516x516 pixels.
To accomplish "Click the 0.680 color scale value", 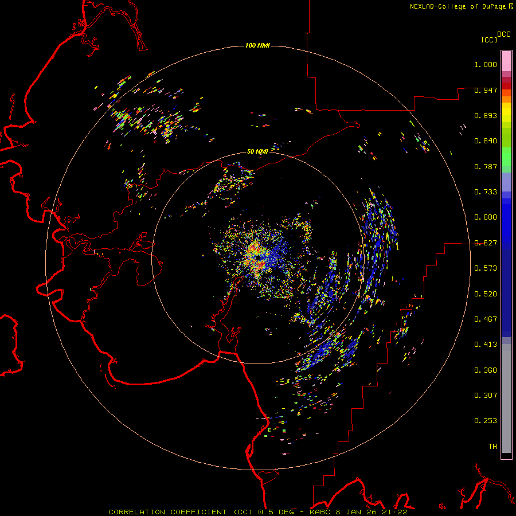I will tap(486, 217).
